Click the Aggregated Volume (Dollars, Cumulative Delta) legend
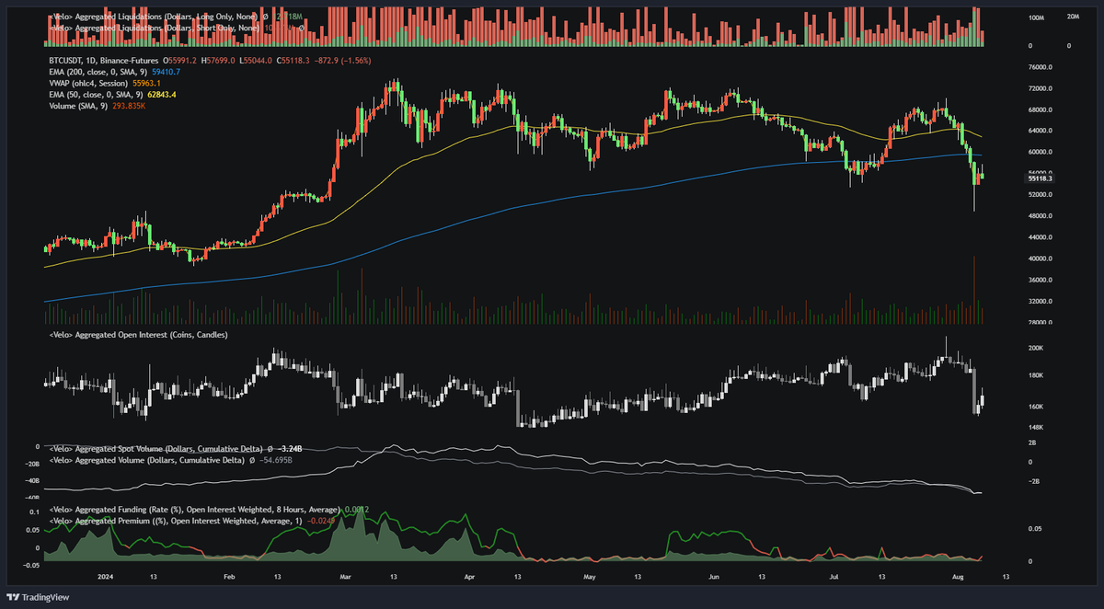 click(146, 459)
